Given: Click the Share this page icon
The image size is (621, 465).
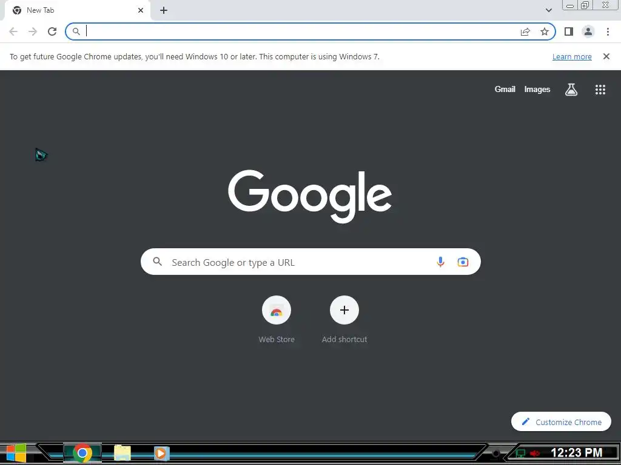Looking at the screenshot, I should (x=525, y=31).
